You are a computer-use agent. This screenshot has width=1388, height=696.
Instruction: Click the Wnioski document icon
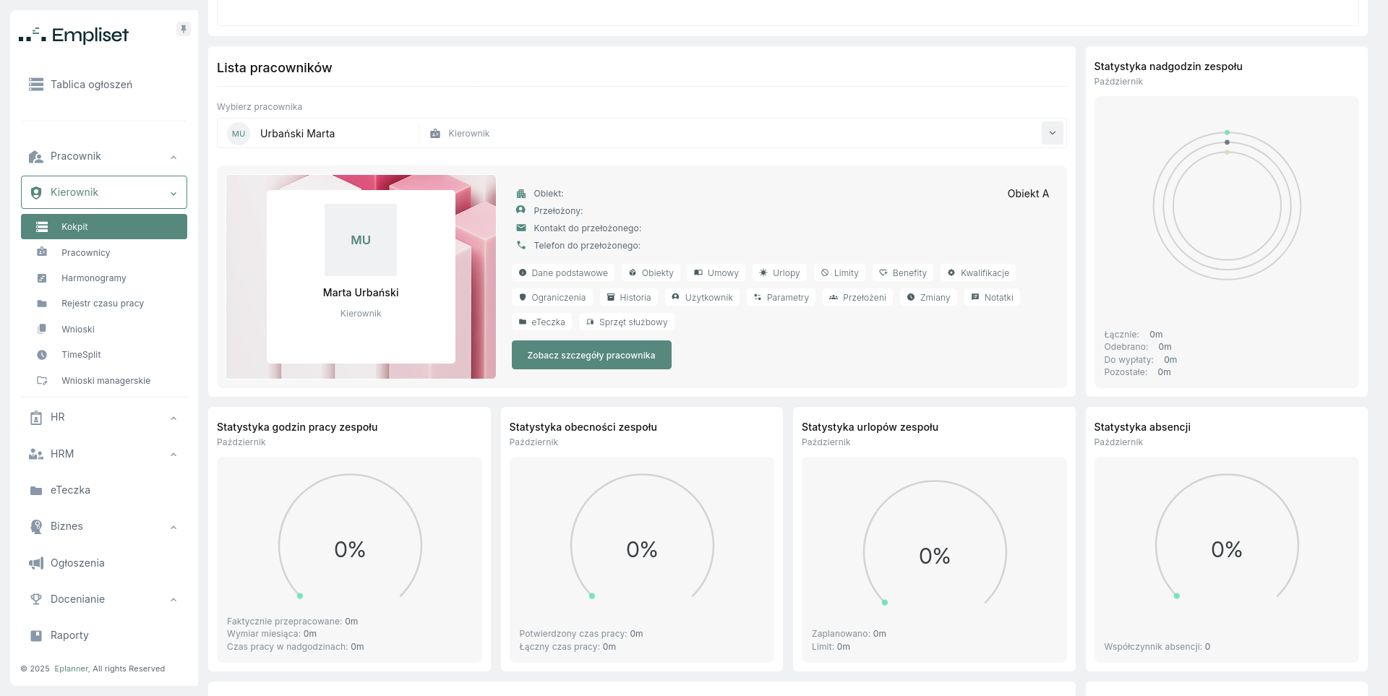[x=42, y=329]
